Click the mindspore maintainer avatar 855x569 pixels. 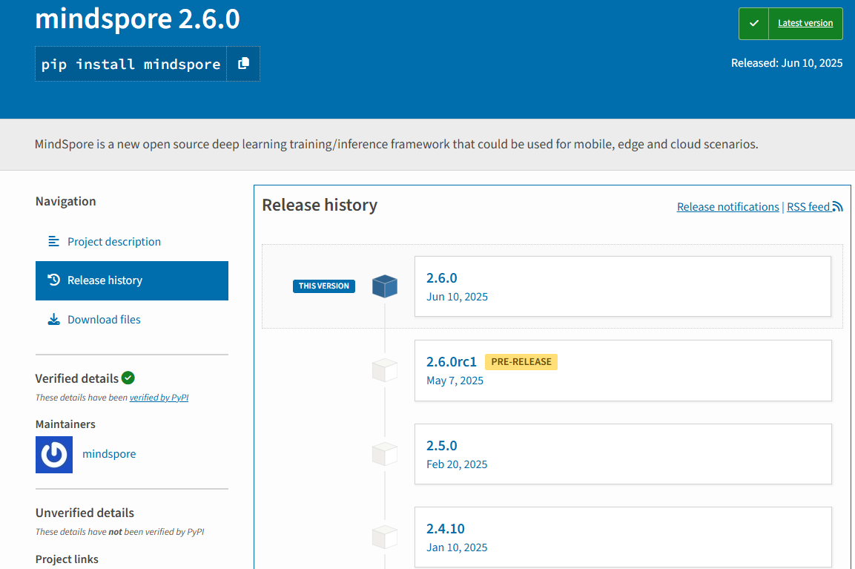click(x=54, y=455)
